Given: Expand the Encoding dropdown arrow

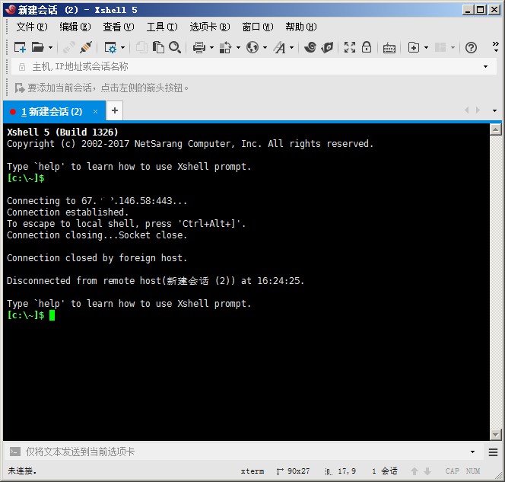Looking at the screenshot, I should (x=265, y=48).
